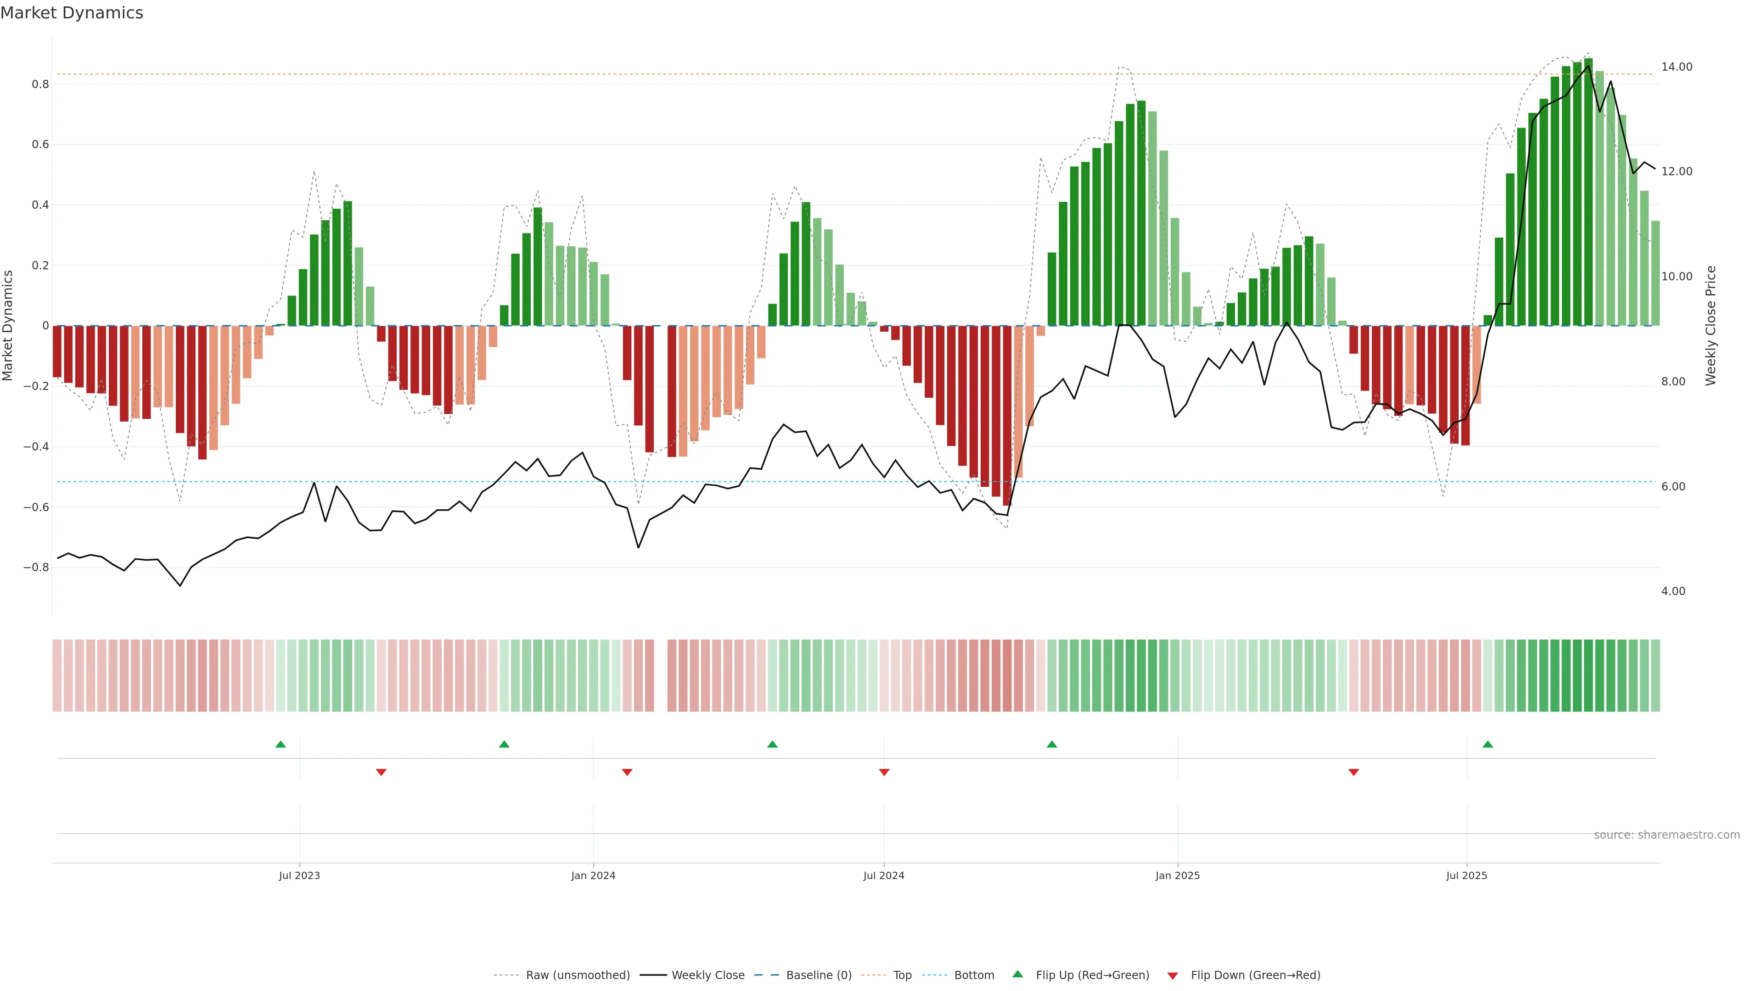Click the Market Dynamics chart title
The height and width of the screenshot is (991, 1763).
(72, 13)
